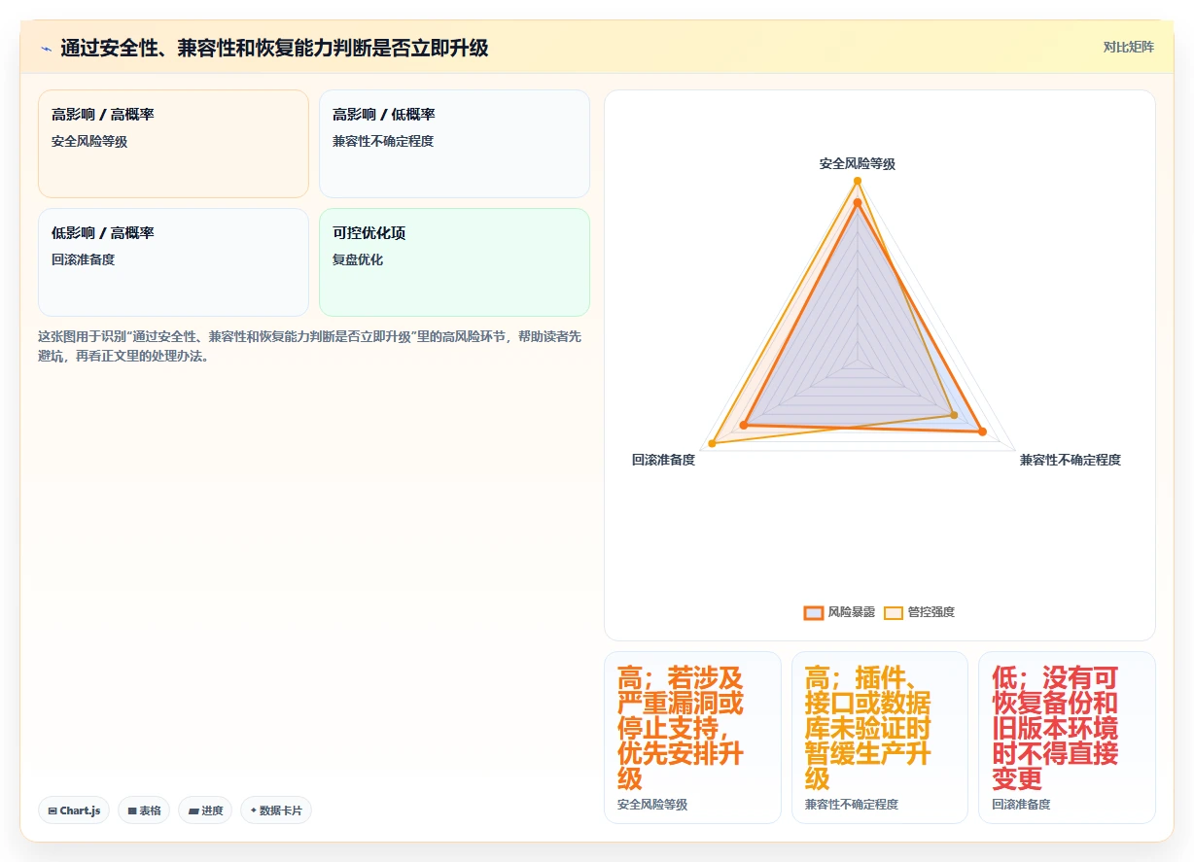The image size is (1194, 862).
Task: Click the orange data point on 回滚准备度 axis
Action: 744,425
